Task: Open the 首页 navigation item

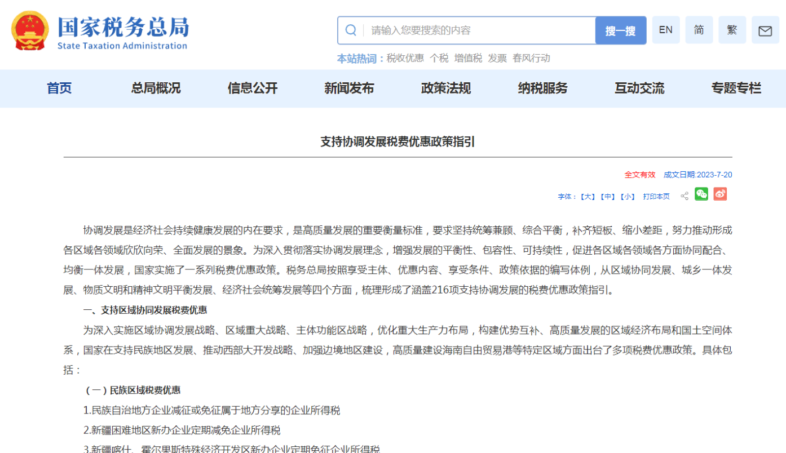Action: 59,88
